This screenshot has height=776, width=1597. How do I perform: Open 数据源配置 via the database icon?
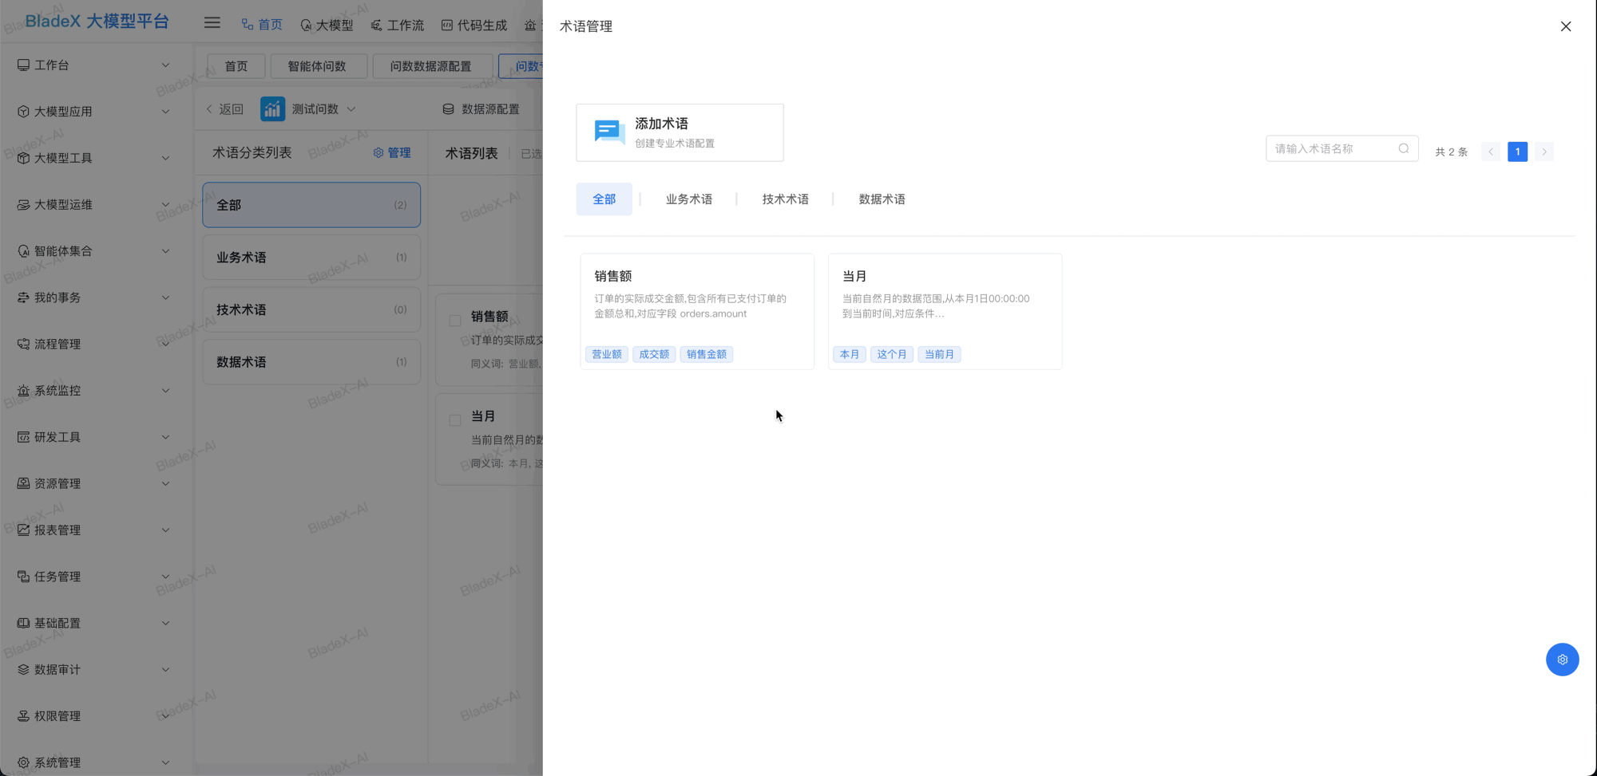tap(448, 108)
